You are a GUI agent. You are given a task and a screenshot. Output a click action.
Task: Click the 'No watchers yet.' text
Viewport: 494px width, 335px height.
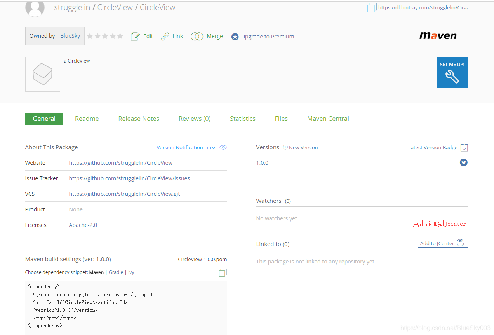click(277, 218)
